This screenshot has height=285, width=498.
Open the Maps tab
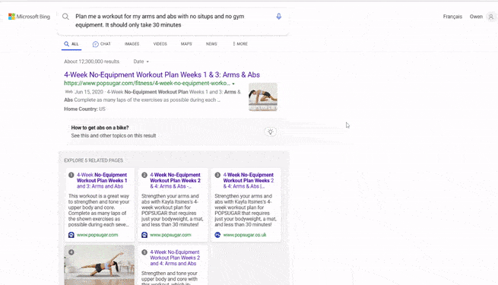tap(186, 44)
